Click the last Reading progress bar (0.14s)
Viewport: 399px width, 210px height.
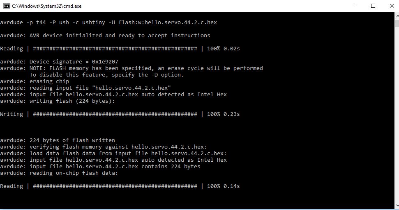coord(115,186)
